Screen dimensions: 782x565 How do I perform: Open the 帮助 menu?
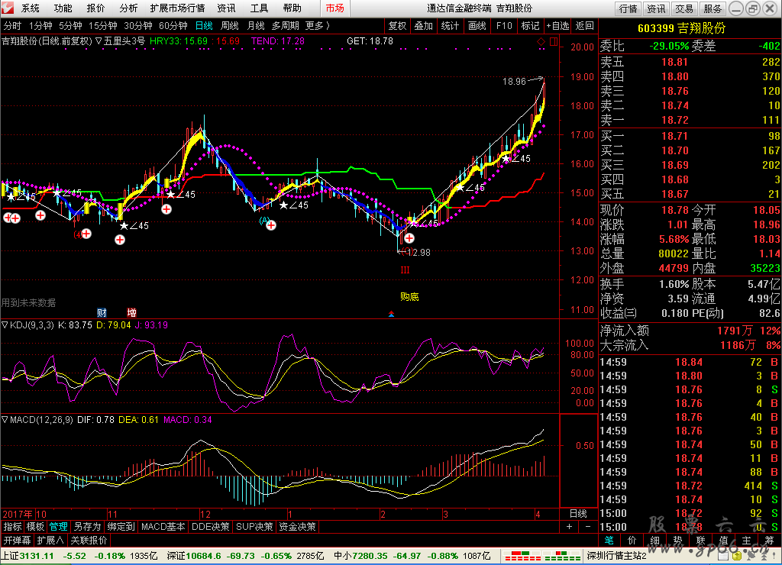[x=292, y=8]
